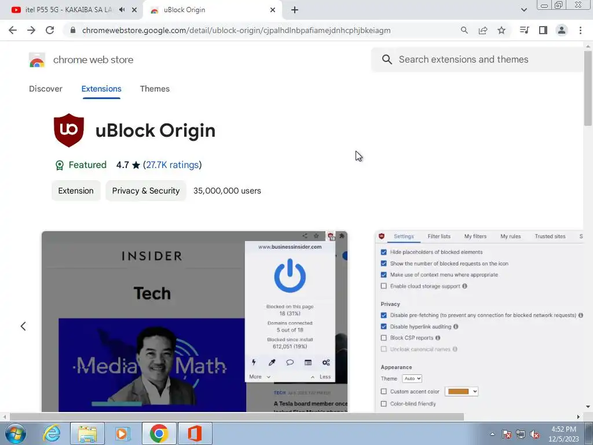Click the eyedropper picker icon
The image size is (593, 445).
click(272, 363)
